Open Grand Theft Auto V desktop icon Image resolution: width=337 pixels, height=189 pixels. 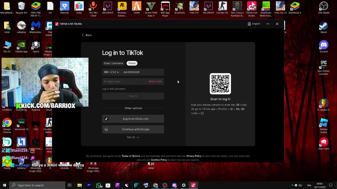[151, 9]
